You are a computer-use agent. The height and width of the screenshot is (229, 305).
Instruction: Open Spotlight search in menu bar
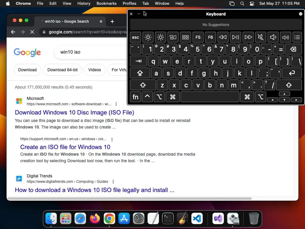tap(242, 3)
